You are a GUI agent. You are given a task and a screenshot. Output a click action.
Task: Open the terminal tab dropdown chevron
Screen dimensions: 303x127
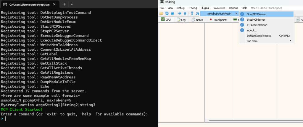72,4
